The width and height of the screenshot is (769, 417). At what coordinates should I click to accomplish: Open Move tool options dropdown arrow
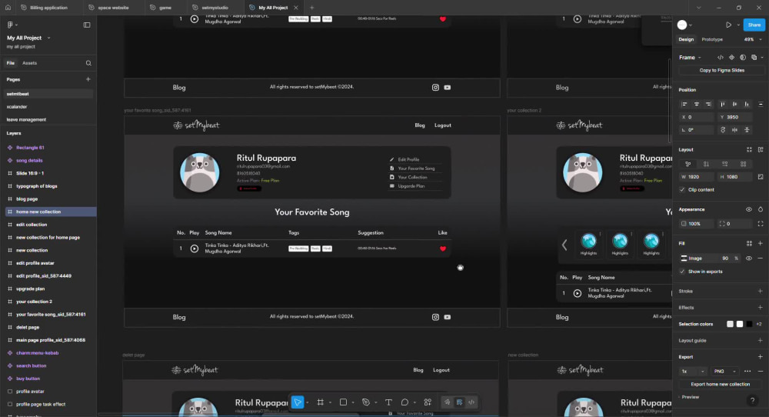pos(308,403)
